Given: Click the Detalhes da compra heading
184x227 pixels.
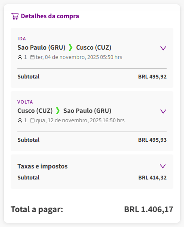Looking at the screenshot, I should pos(50,16).
